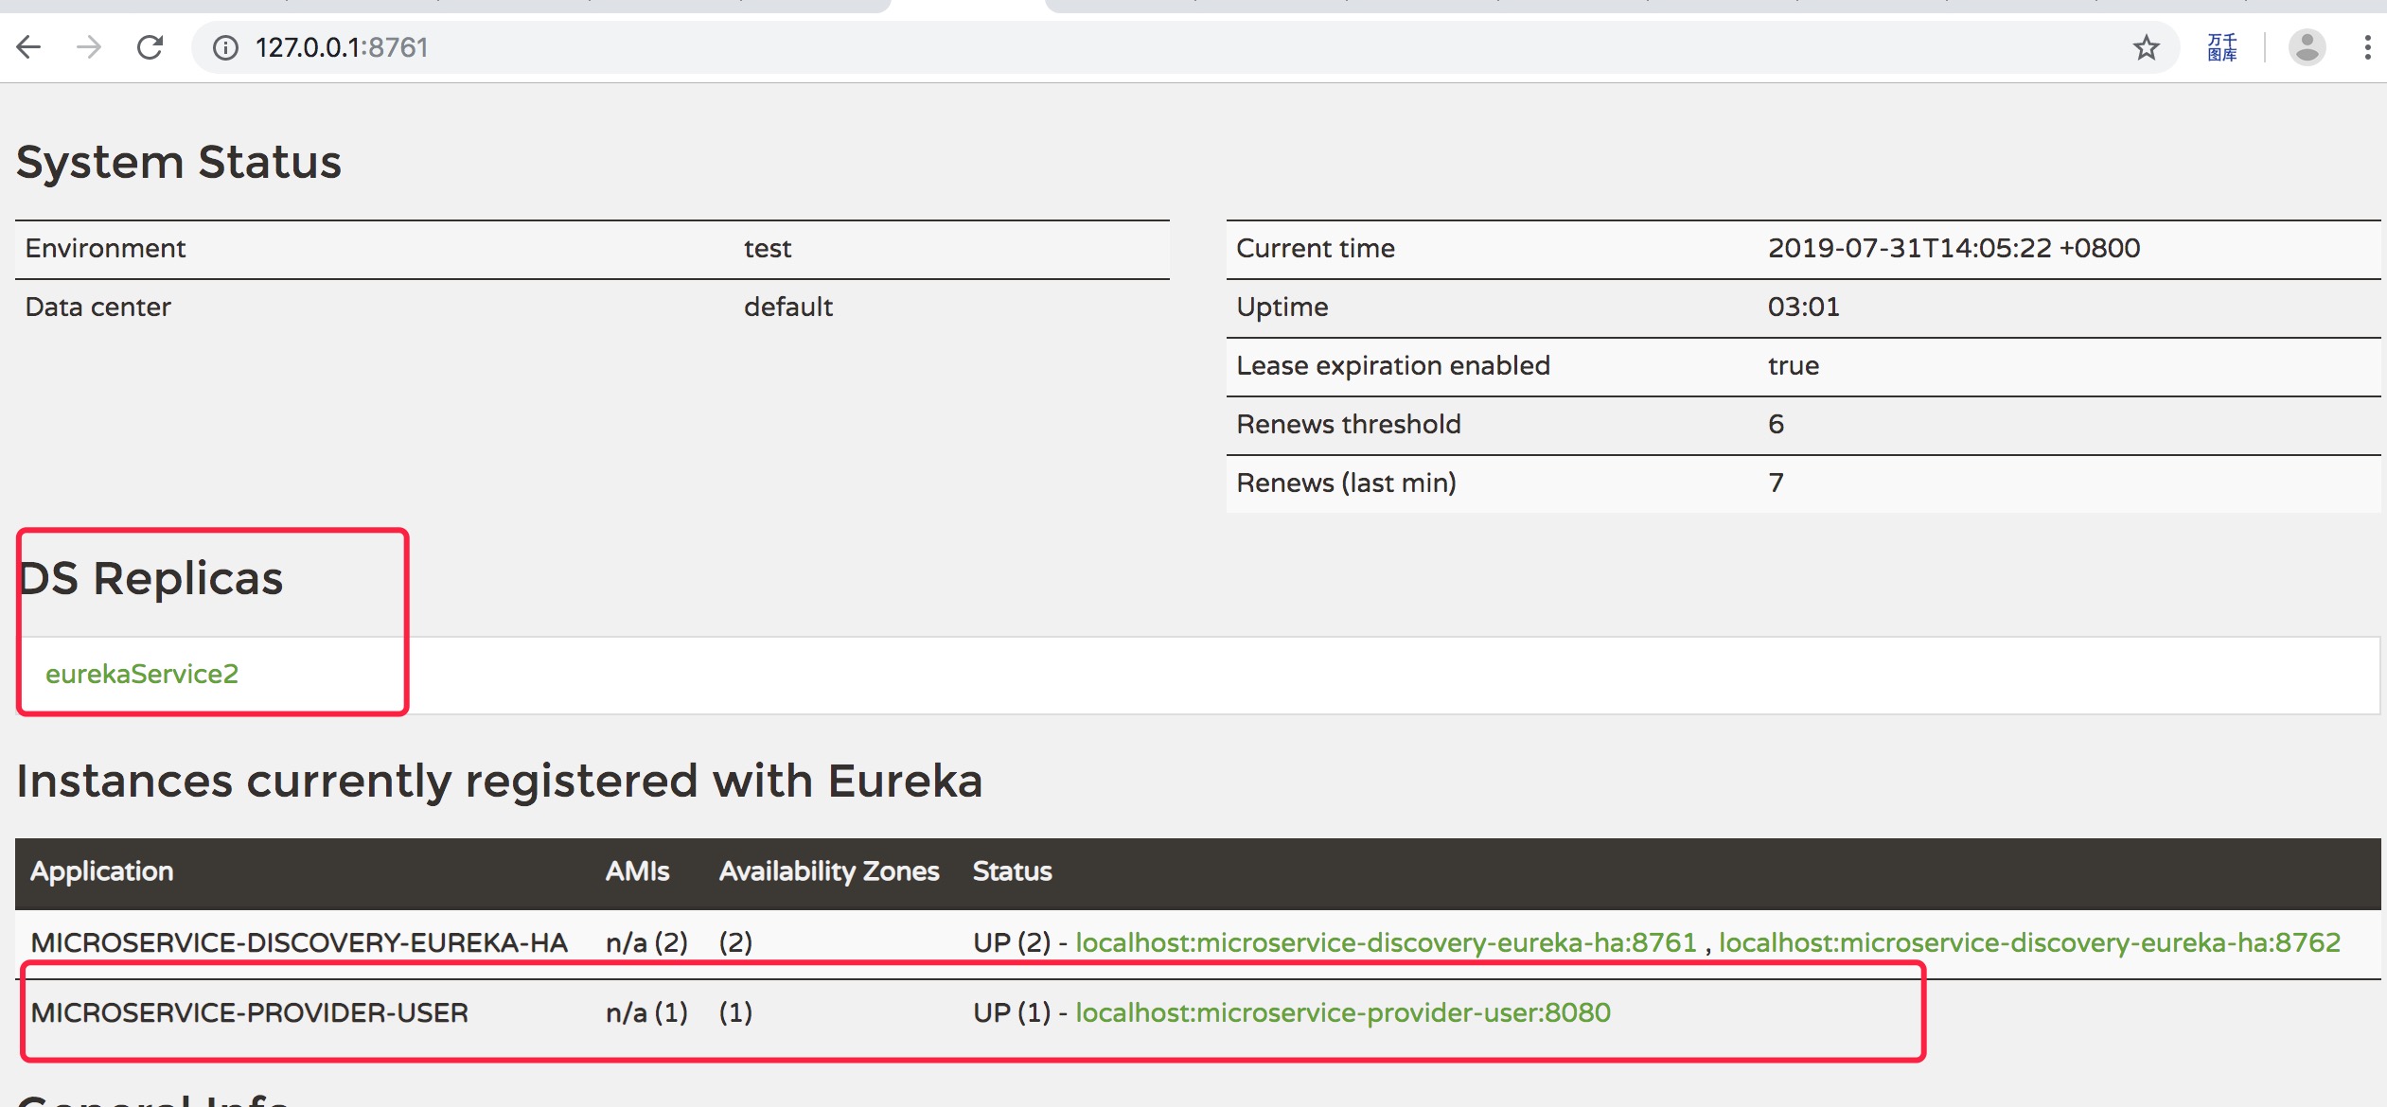
Task: Select the renews threshold value 6
Action: [x=1776, y=424]
